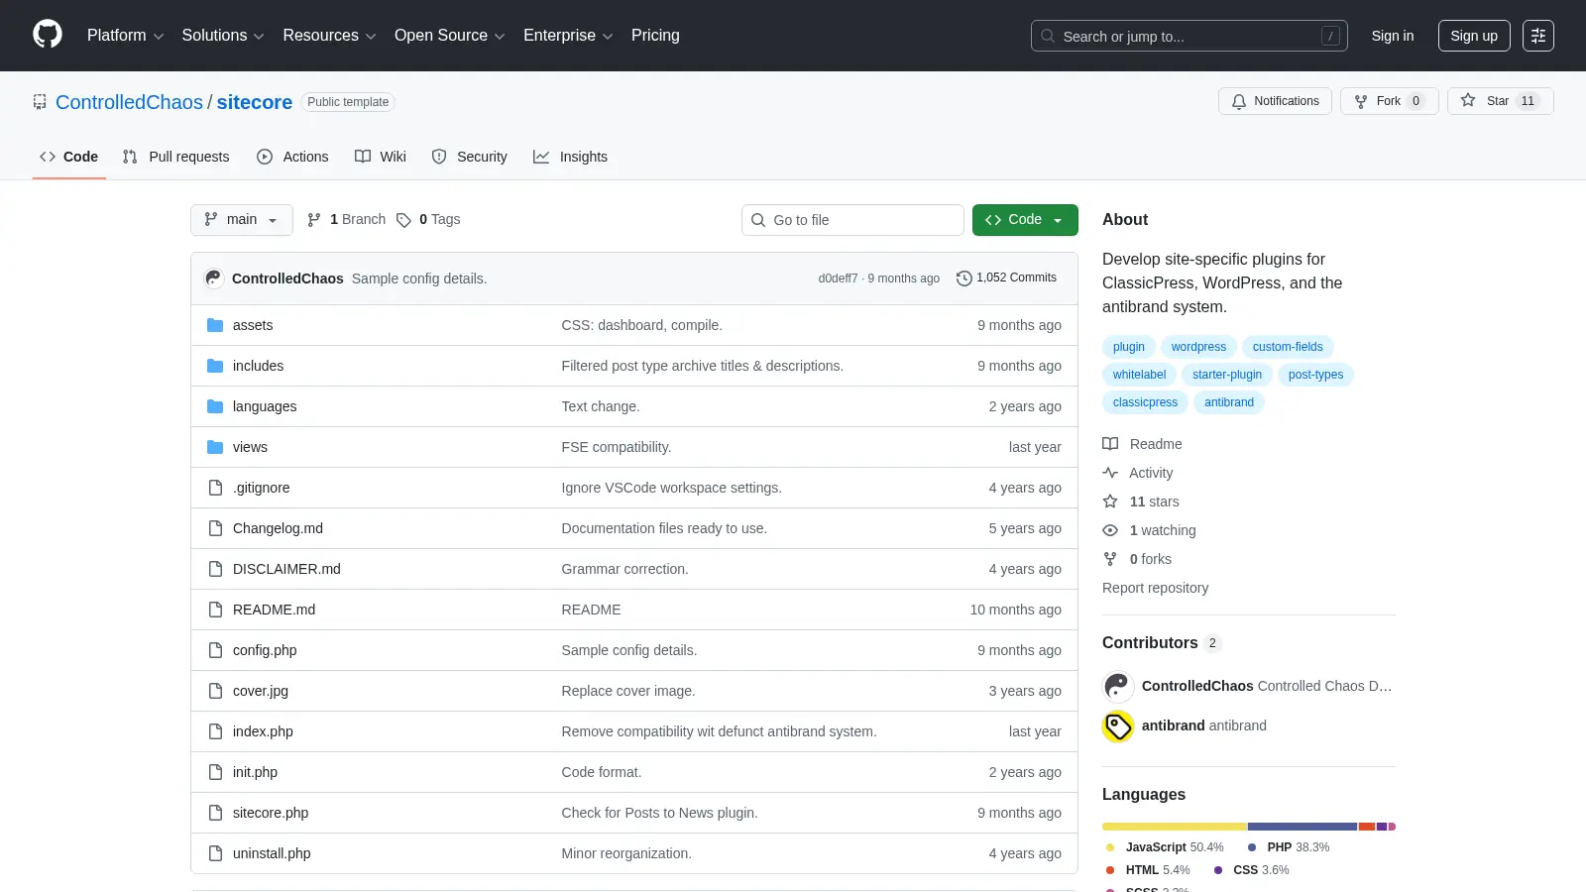Click the d0deff7 commit hash
The image size is (1586, 892).
point(838,279)
